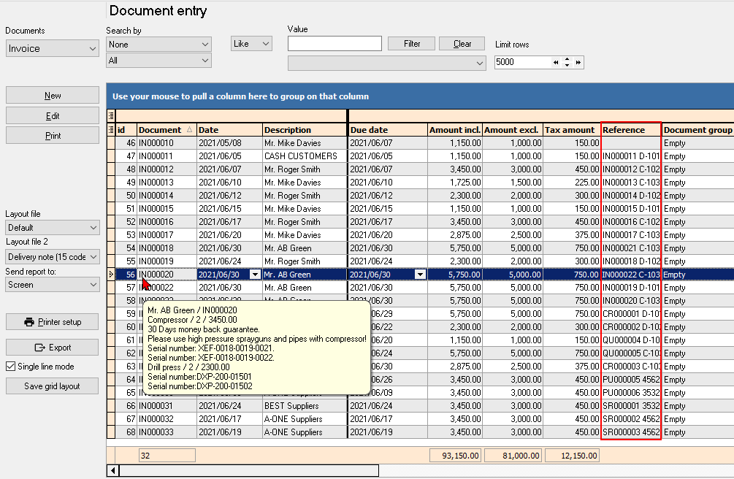Click the reference cell PU000005 4562
The width and height of the screenshot is (734, 479).
click(x=630, y=380)
